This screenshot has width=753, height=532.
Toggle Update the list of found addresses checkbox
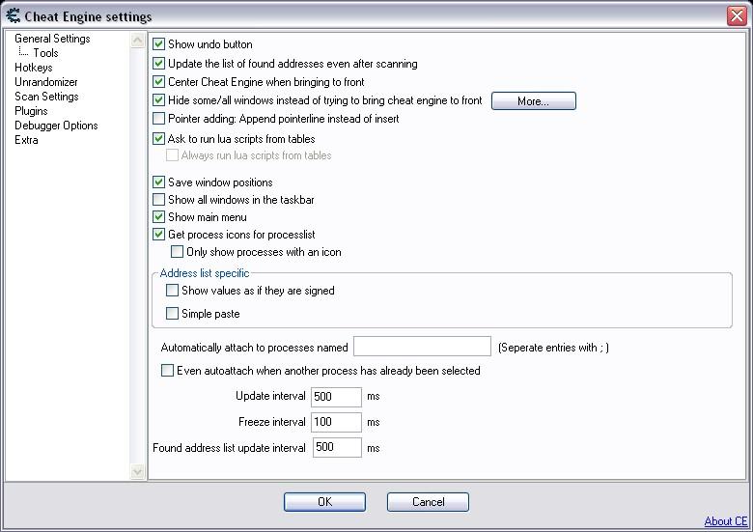158,64
